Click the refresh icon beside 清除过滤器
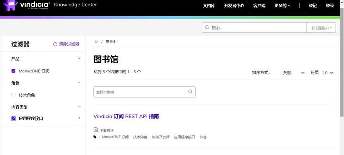The height and width of the screenshot is (155, 344). [x=55, y=44]
